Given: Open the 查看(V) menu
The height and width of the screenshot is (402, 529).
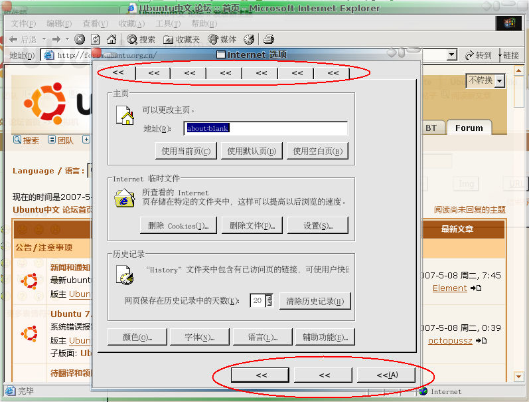Looking at the screenshot, I should click(x=96, y=24).
